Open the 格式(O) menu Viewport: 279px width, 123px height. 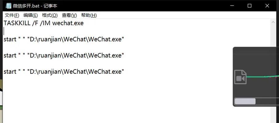pos(50,15)
